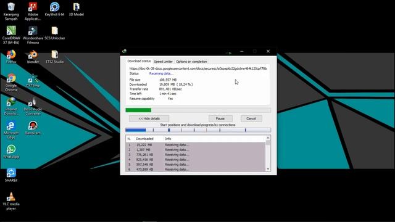Open Keranjang Sampah recycle bin icon
This screenshot has width=395, height=222.
[11, 11]
